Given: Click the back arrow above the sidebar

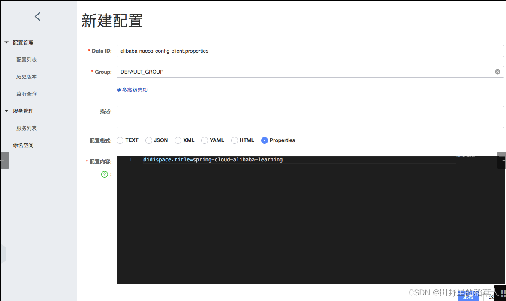Looking at the screenshot, I should pos(37,16).
